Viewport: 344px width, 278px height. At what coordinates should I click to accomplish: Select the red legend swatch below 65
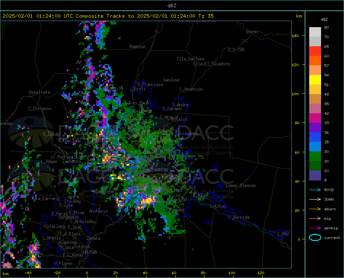tap(315, 51)
